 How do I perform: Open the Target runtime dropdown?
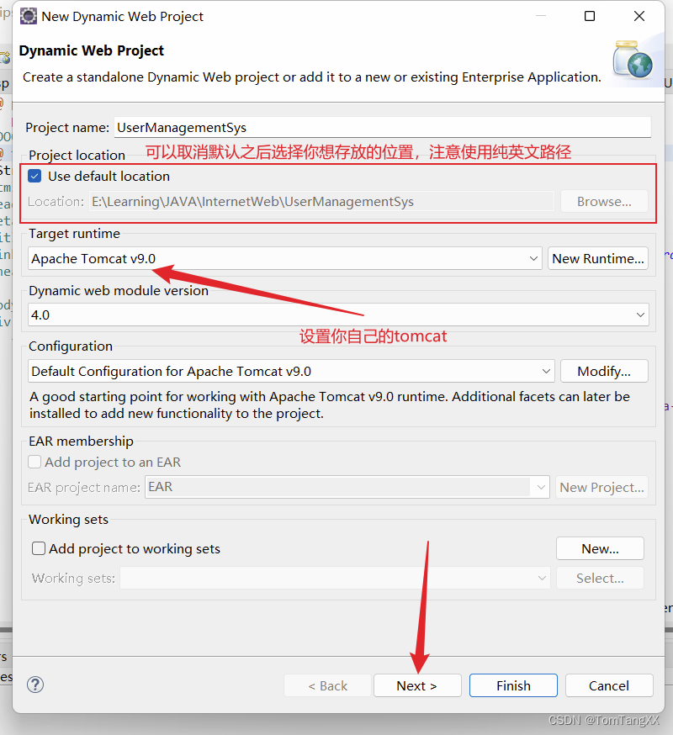[x=285, y=258]
